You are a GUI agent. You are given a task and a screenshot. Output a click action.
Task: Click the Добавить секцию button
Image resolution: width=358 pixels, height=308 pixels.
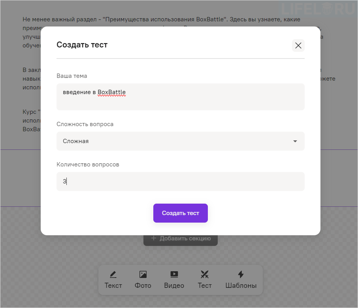tap(181, 238)
